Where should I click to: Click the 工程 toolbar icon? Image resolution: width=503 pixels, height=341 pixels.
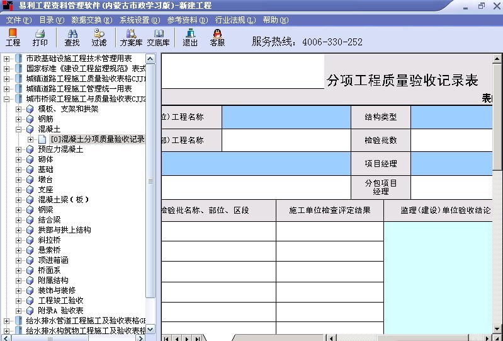coord(13,37)
